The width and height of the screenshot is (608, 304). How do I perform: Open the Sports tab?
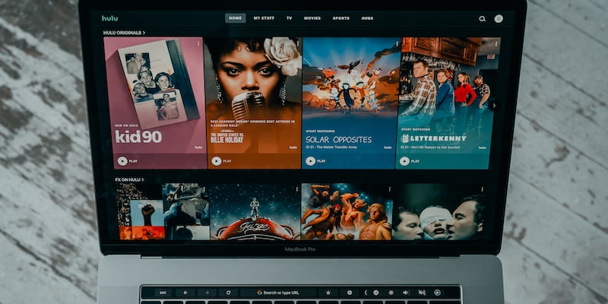[x=340, y=18]
